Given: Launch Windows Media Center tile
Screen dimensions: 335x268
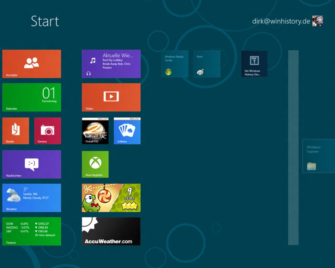Looking at the screenshot, I should pyautogui.click(x=175, y=64).
